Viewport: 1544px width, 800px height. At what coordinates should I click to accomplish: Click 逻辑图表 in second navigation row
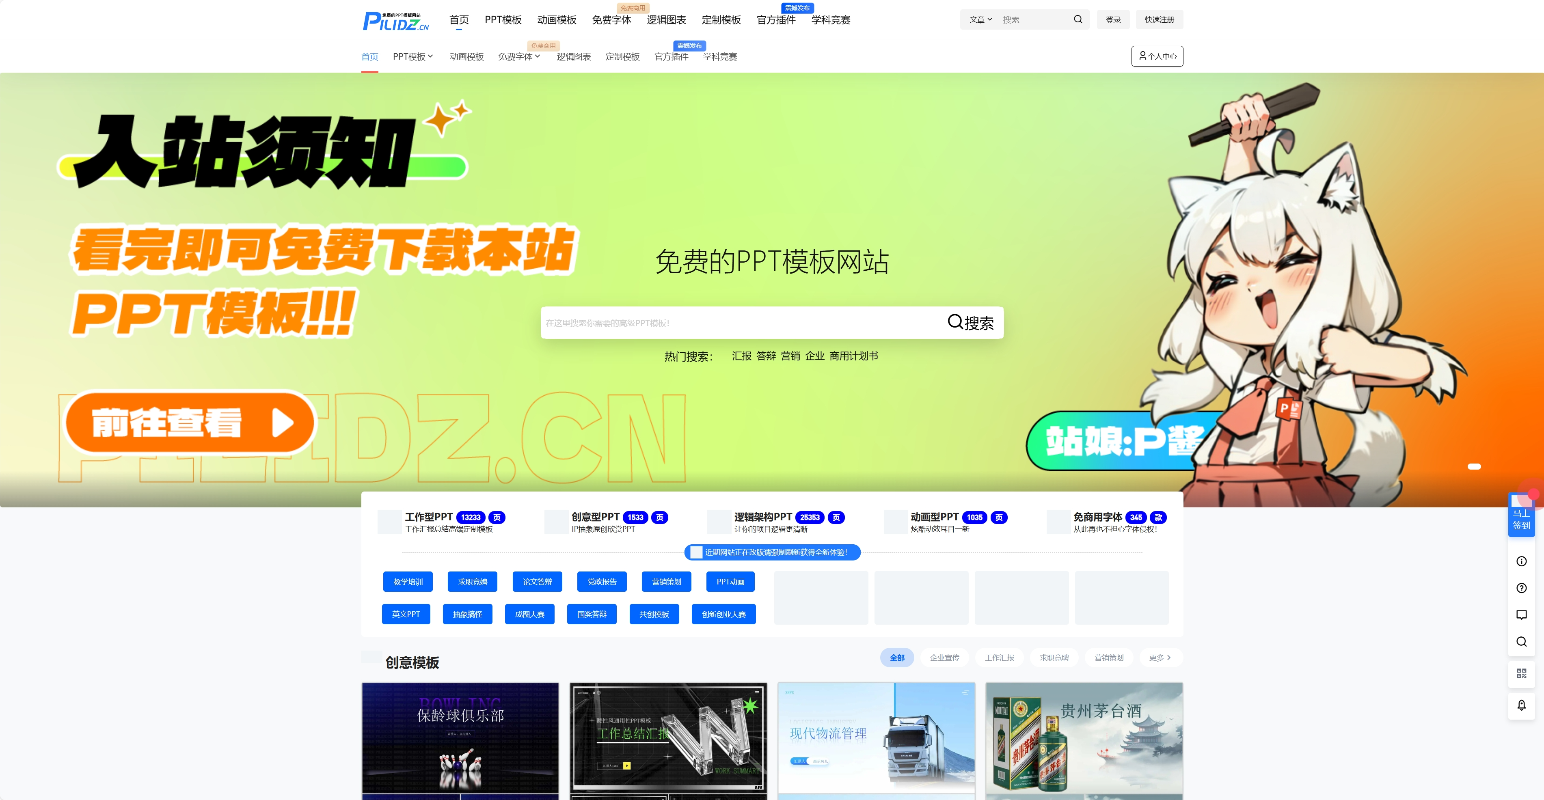pos(574,56)
